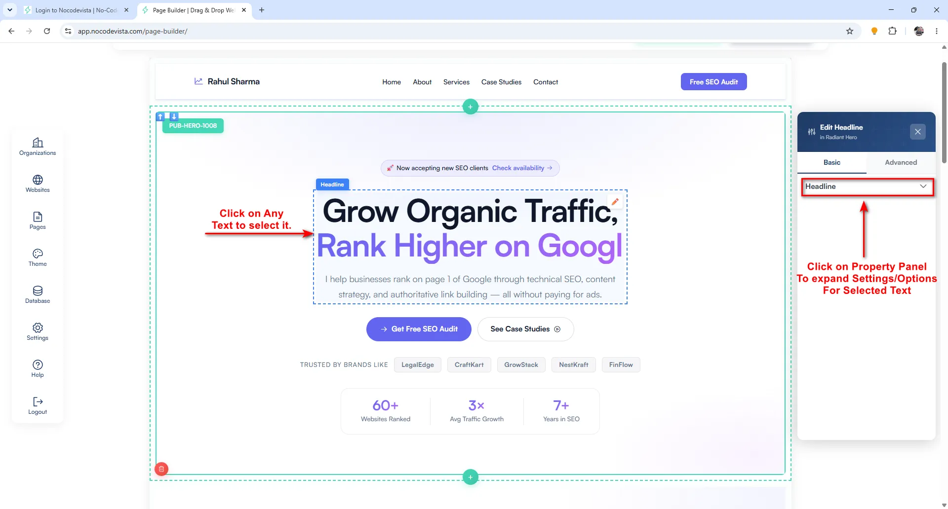Reload the page builder page
Screen dimensions: 948x509
tap(47, 31)
